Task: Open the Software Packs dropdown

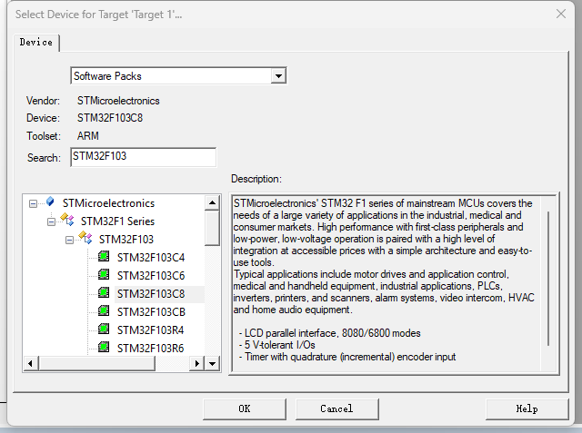Action: 278,76
